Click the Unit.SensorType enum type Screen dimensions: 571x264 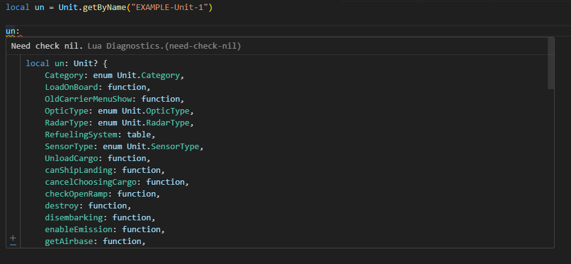(163, 147)
